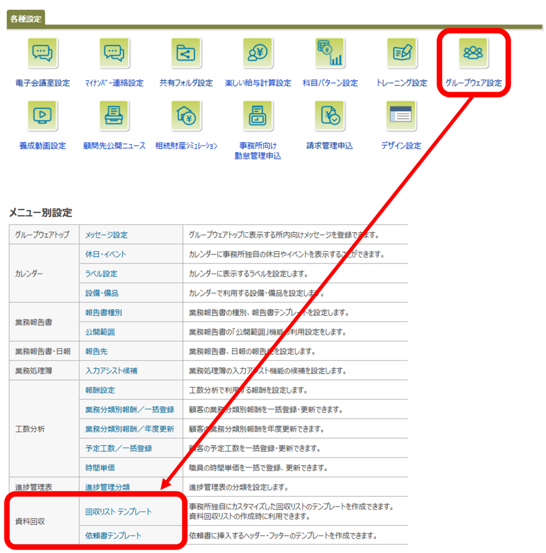Open the 報告書種別 settings link
Viewport: 546px width, 553px height.
[103, 313]
